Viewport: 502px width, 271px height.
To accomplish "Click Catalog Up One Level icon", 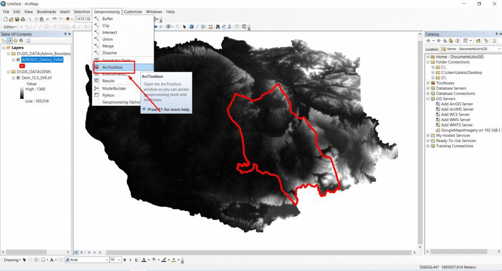I will (445, 41).
